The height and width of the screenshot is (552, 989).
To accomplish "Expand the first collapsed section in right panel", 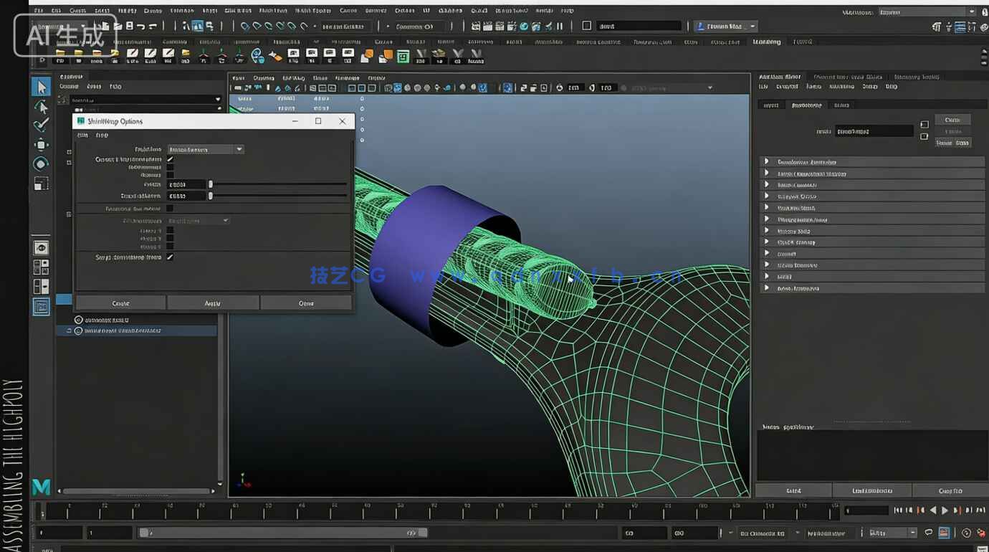I will 766,162.
